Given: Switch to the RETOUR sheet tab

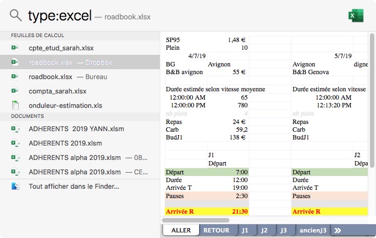Looking at the screenshot, I should click(216, 230).
